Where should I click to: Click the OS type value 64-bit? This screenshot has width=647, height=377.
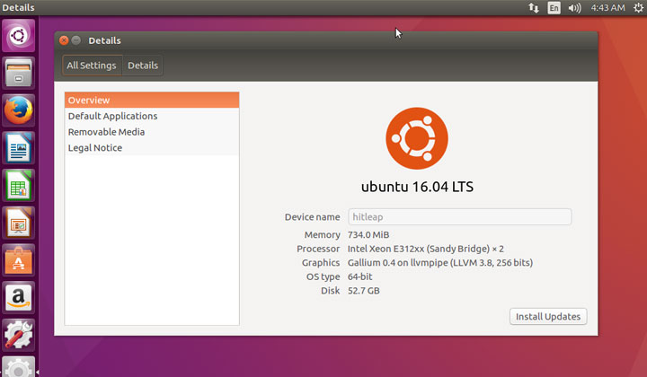(359, 276)
